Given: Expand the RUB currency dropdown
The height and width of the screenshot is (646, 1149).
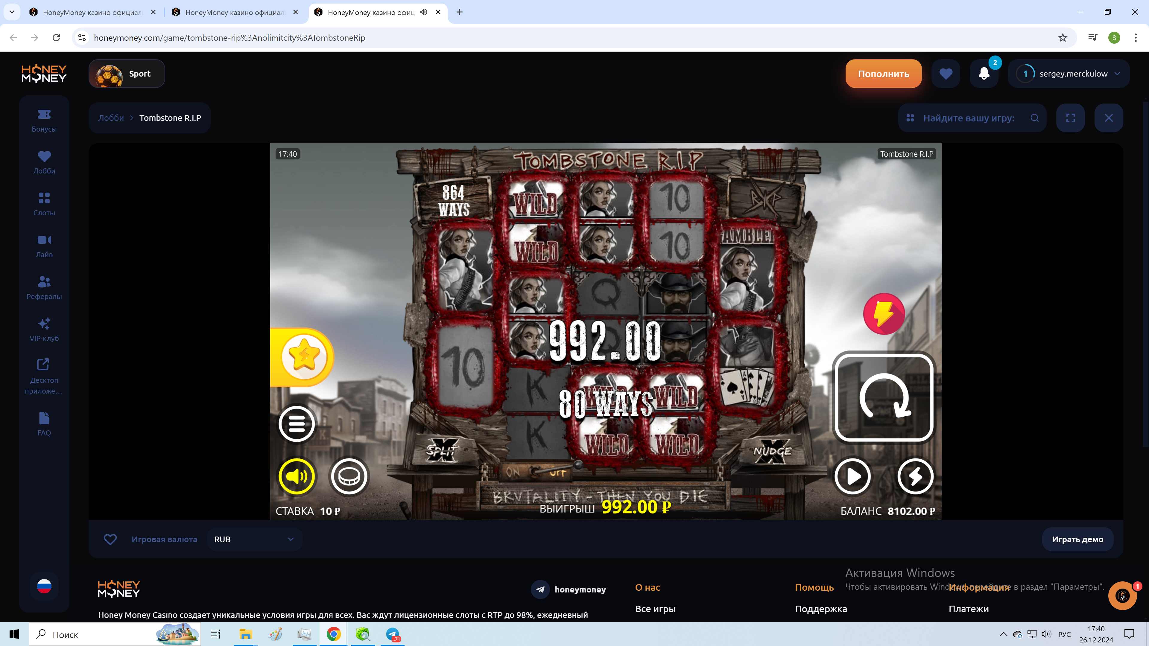Looking at the screenshot, I should tap(254, 539).
